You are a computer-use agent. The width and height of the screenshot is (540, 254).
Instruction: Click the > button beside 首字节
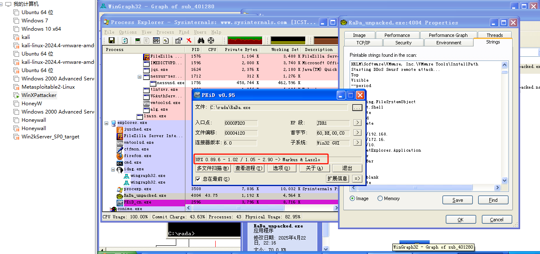coord(357,133)
